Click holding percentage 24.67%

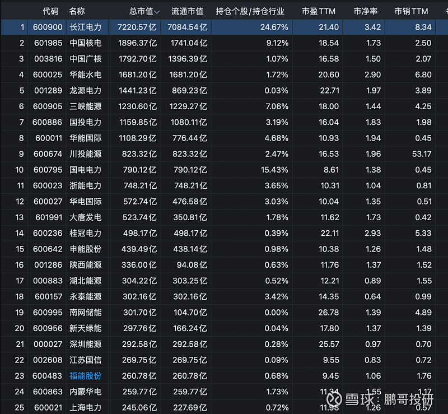[x=274, y=27]
